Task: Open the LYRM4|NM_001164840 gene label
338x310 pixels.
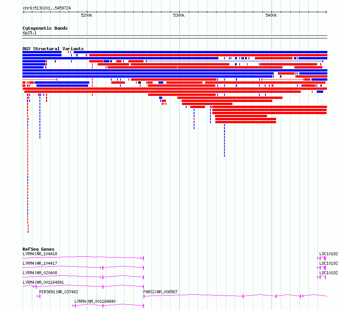Action: (x=95, y=301)
